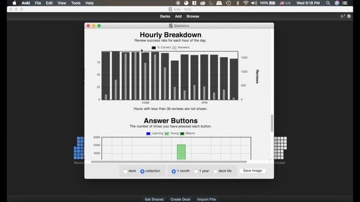Click the Mature dark green legend swatch
Image resolution: width=360 pixels, height=202 pixels.
tap(182, 134)
